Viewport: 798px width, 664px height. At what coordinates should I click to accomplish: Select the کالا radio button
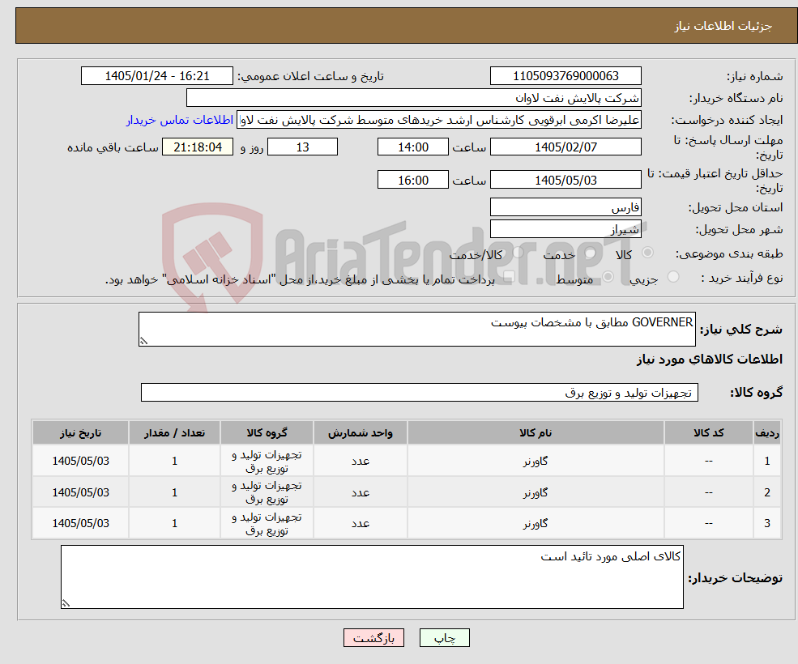point(648,253)
